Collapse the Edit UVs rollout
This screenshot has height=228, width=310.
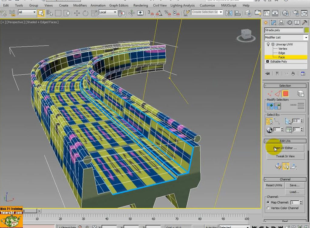285,141
